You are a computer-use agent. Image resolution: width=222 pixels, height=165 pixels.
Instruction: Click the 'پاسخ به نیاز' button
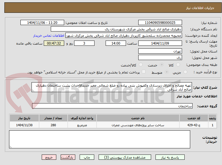pos(170,157)
